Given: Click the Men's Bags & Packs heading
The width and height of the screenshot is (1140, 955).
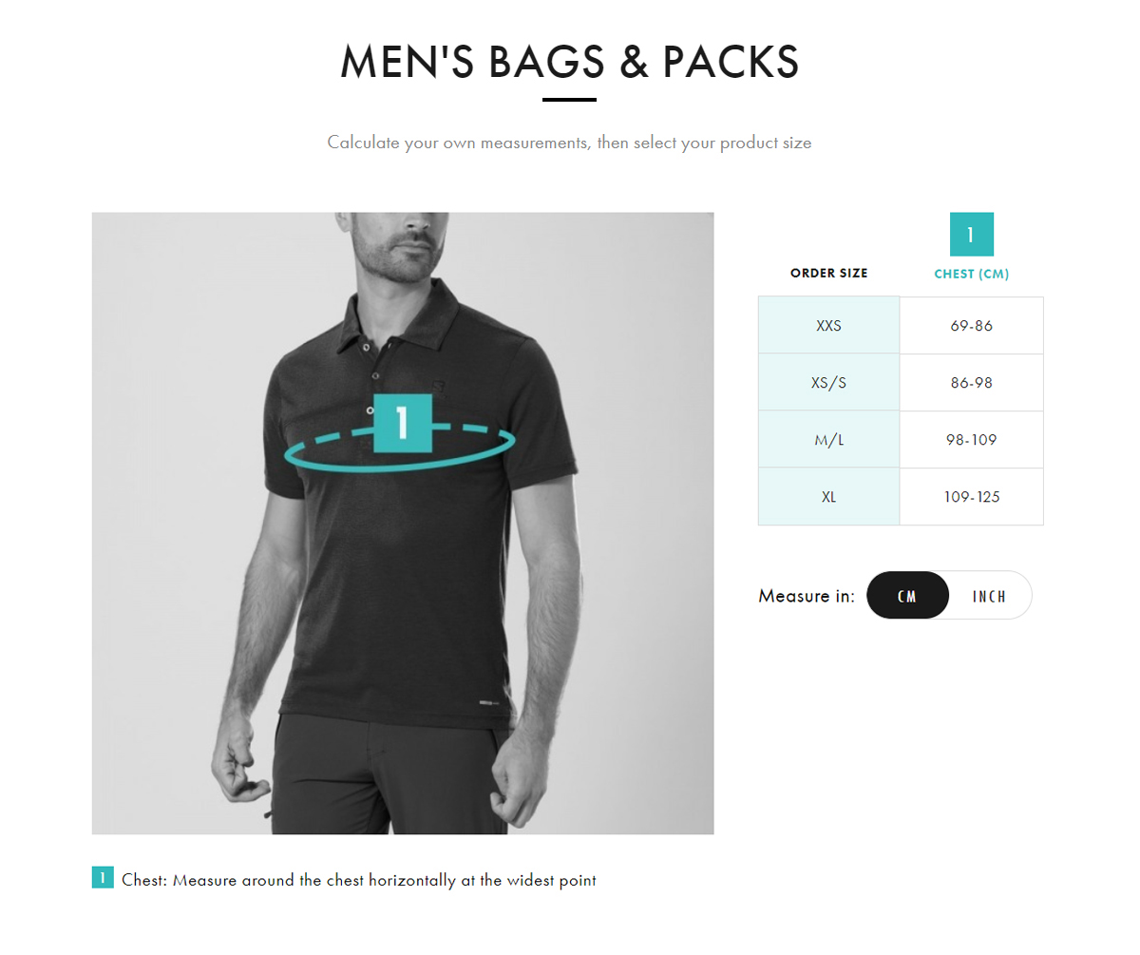Looking at the screenshot, I should tap(569, 62).
